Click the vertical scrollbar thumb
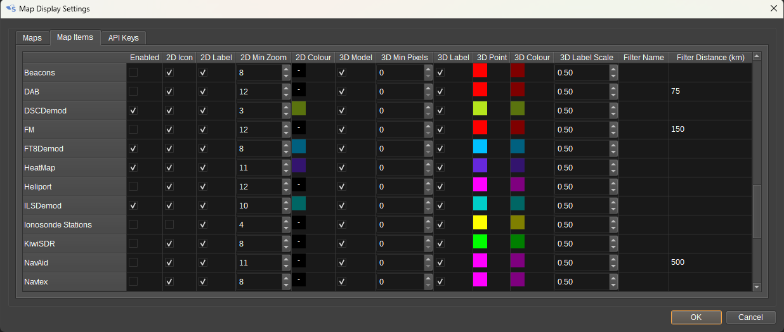Screen dimensions: 784x332 (x=757, y=212)
